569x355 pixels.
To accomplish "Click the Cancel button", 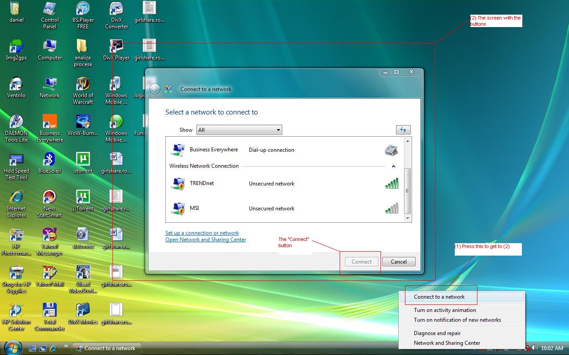I will (399, 262).
